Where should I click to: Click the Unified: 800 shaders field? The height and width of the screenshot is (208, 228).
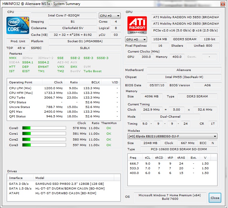(x=203, y=46)
